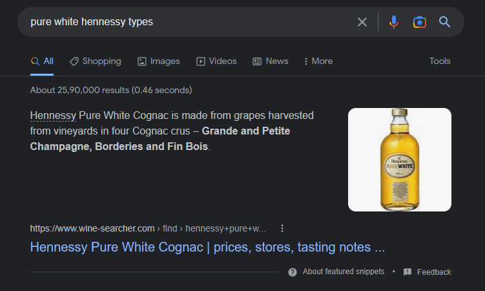Switch to the Images tab
The width and height of the screenshot is (485, 291).
pyautogui.click(x=159, y=61)
